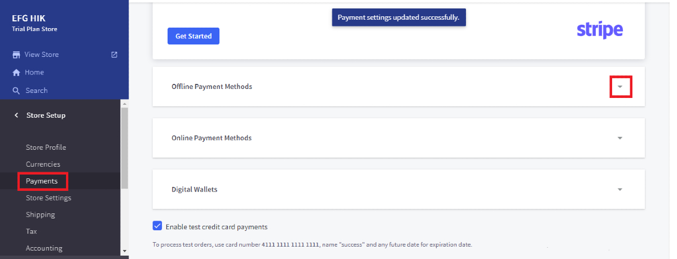Click the Stripe logo
This screenshot has height=259, width=677.
(600, 30)
